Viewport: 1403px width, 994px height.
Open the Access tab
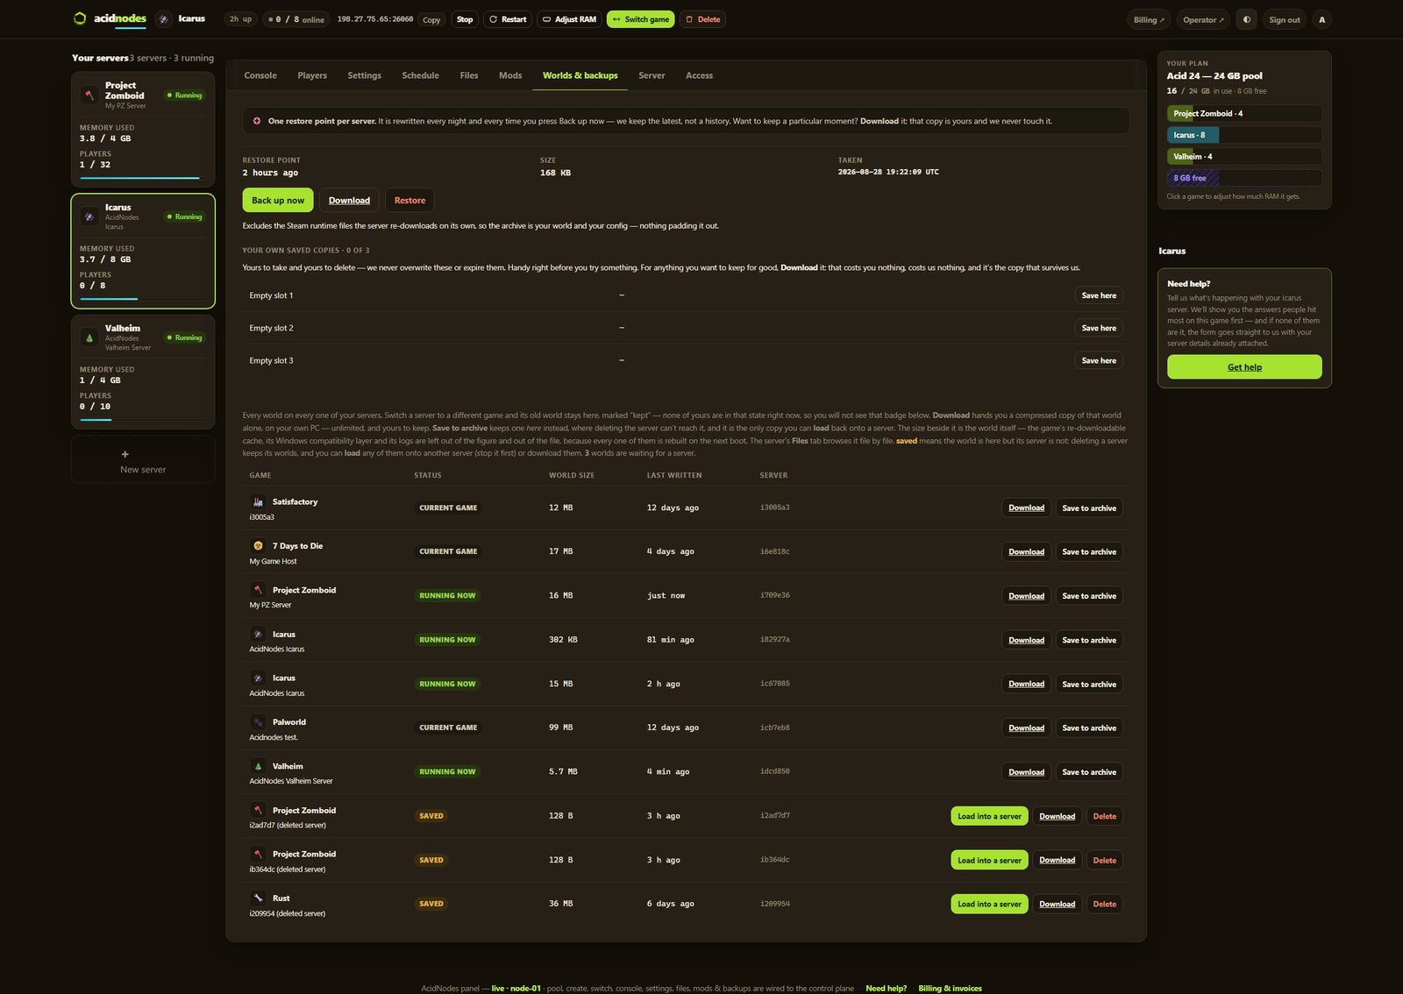pyautogui.click(x=699, y=75)
